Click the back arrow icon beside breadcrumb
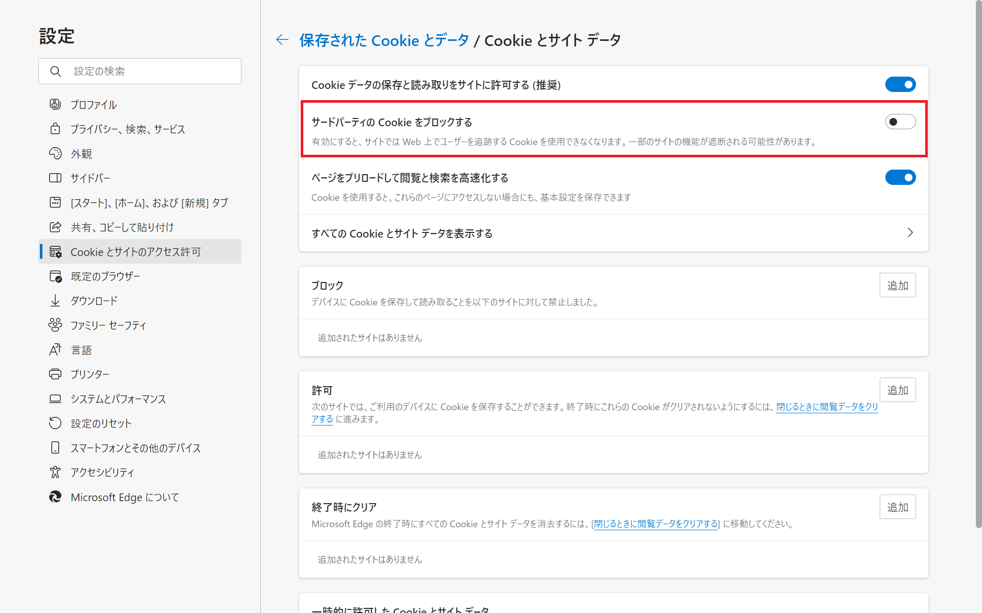Image resolution: width=982 pixels, height=613 pixels. click(x=282, y=40)
